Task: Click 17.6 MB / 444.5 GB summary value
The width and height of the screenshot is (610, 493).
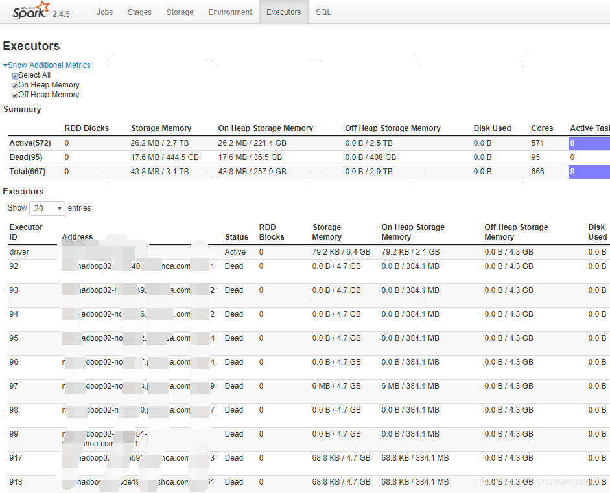Action: tap(165, 157)
